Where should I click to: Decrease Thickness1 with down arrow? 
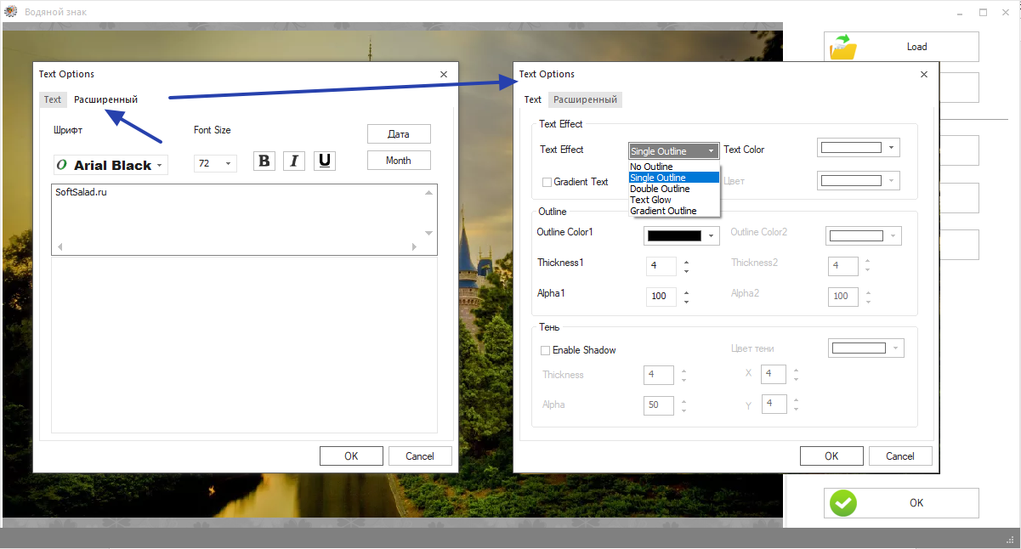(686, 271)
